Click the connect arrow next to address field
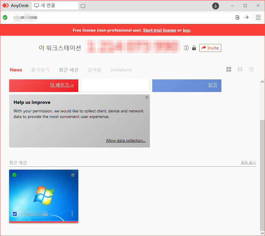Viewport: 265px width, 236px height. pos(247,17)
